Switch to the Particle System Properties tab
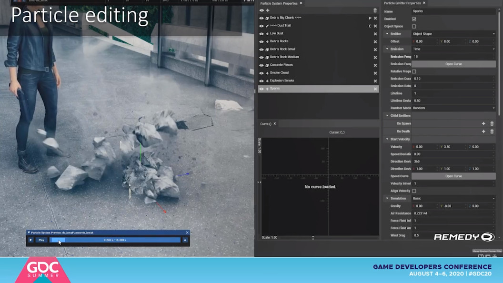 pyautogui.click(x=279, y=3)
